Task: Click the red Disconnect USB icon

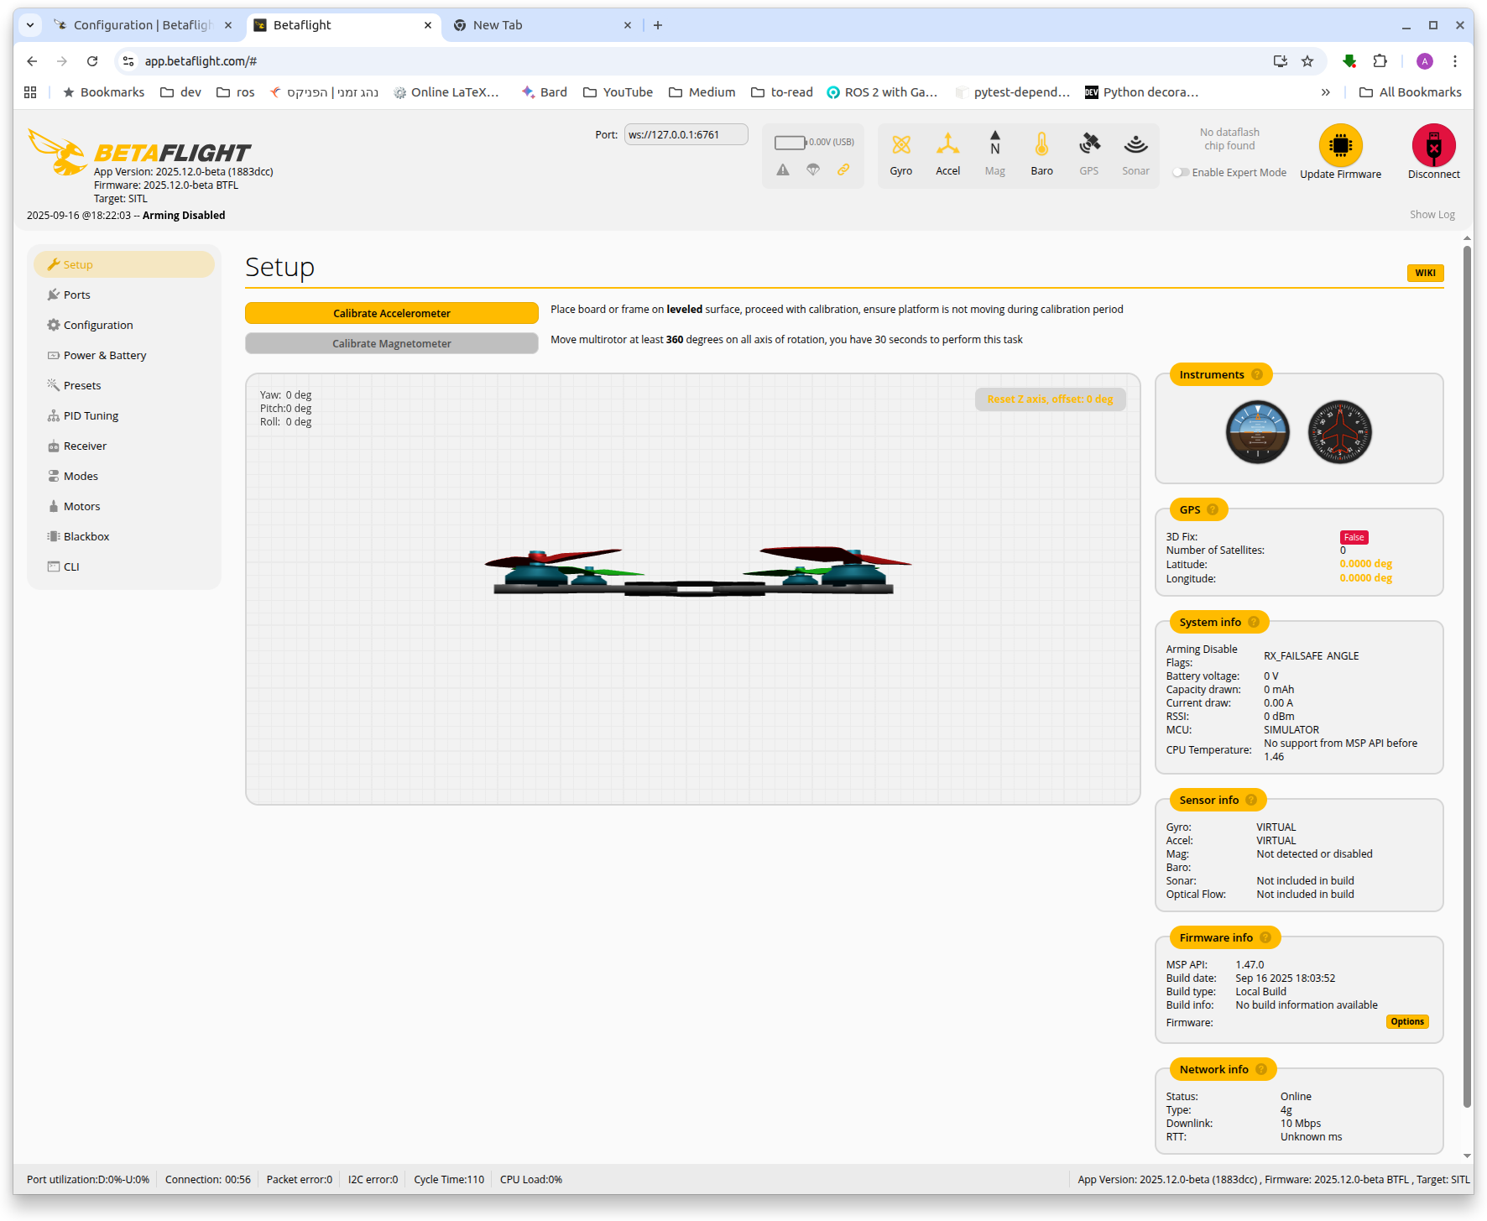Action: 1433,146
